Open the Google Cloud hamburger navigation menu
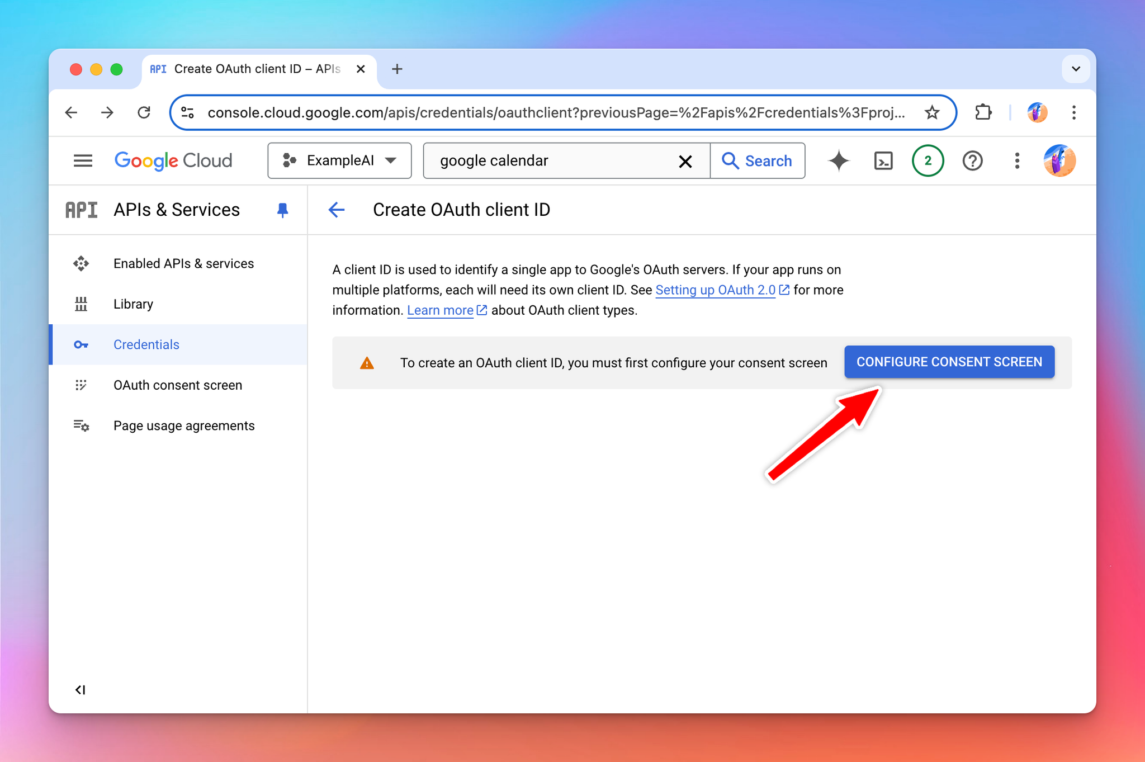The height and width of the screenshot is (762, 1145). pos(83,161)
